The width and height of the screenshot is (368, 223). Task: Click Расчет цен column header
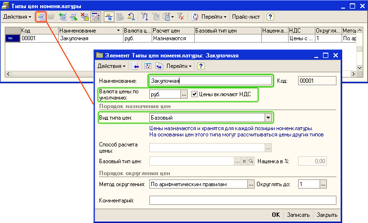click(x=173, y=31)
